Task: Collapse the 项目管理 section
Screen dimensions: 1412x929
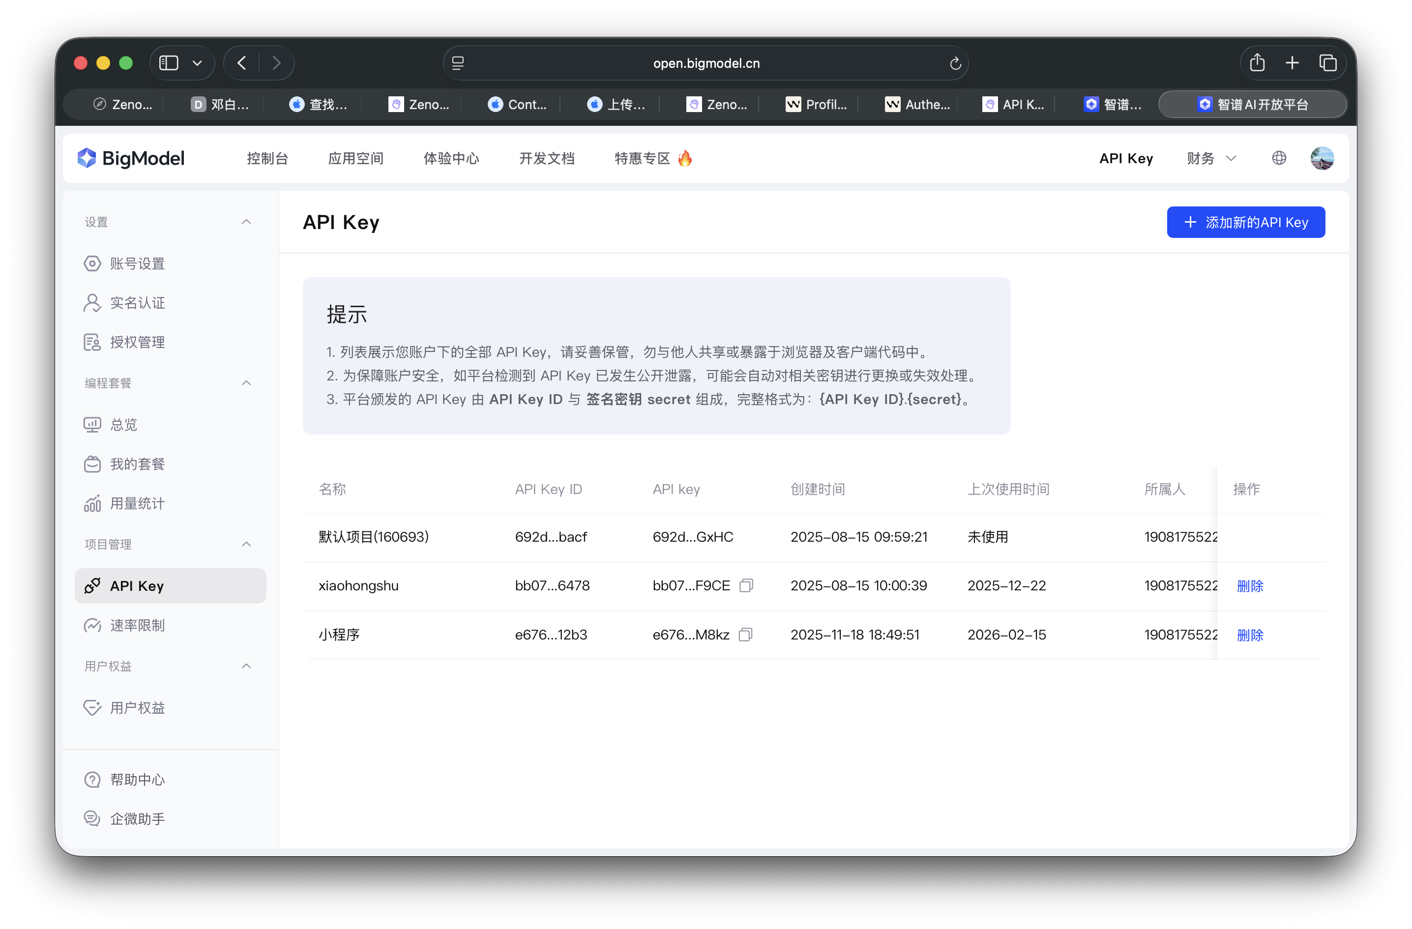Action: click(x=246, y=544)
